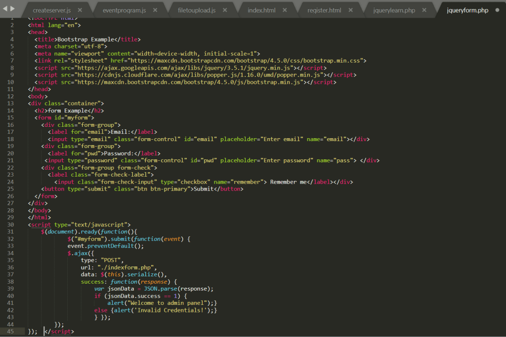This screenshot has height=337, width=506.
Task: Select the filetoupload.js tab
Action: click(x=197, y=10)
